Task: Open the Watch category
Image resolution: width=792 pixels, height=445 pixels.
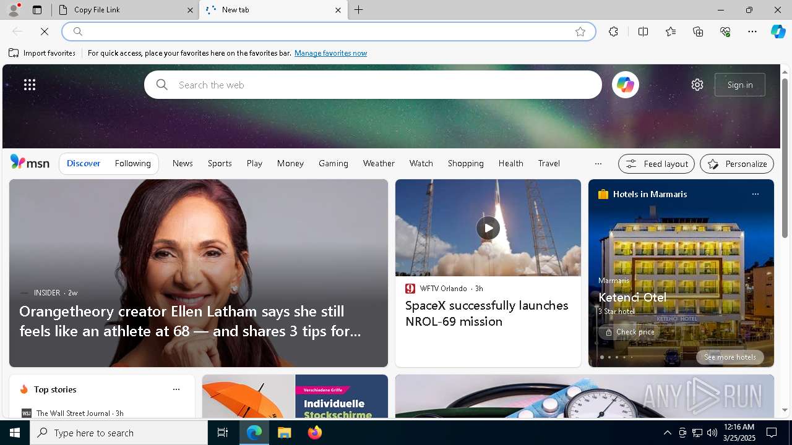Action: (421, 163)
